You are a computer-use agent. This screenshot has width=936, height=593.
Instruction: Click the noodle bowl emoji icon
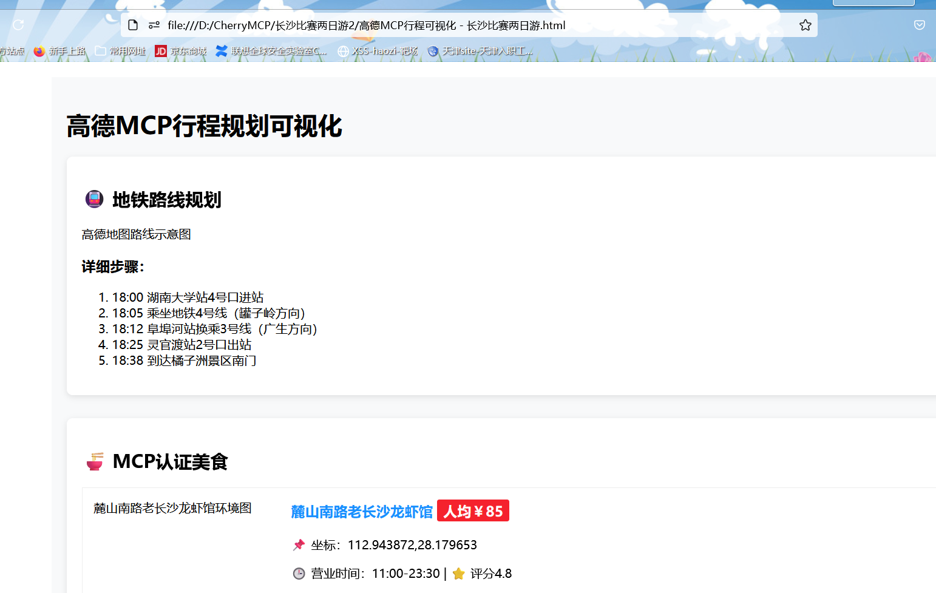[x=95, y=461]
